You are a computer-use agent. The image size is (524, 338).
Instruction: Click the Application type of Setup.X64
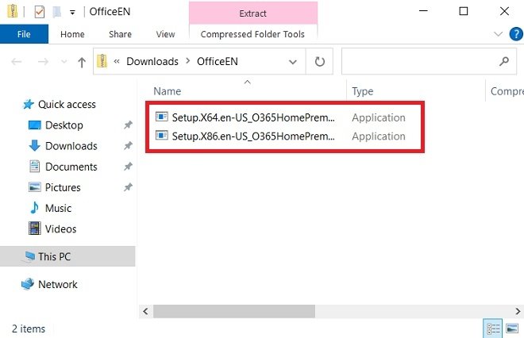click(379, 117)
